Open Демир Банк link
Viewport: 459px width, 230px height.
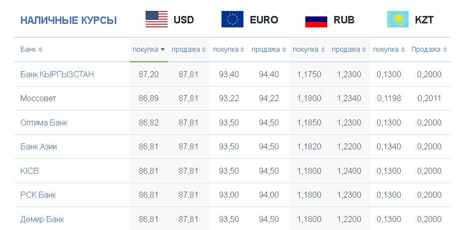(42, 219)
